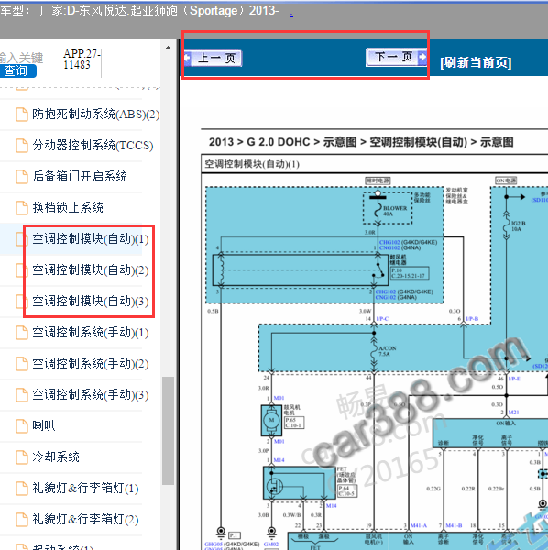Click document icon beside 礼貌灯&行李箱灯(2)
This screenshot has height=550, width=548.
pos(22,520)
